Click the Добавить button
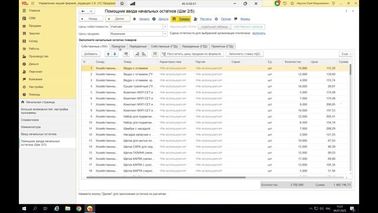 [90, 54]
